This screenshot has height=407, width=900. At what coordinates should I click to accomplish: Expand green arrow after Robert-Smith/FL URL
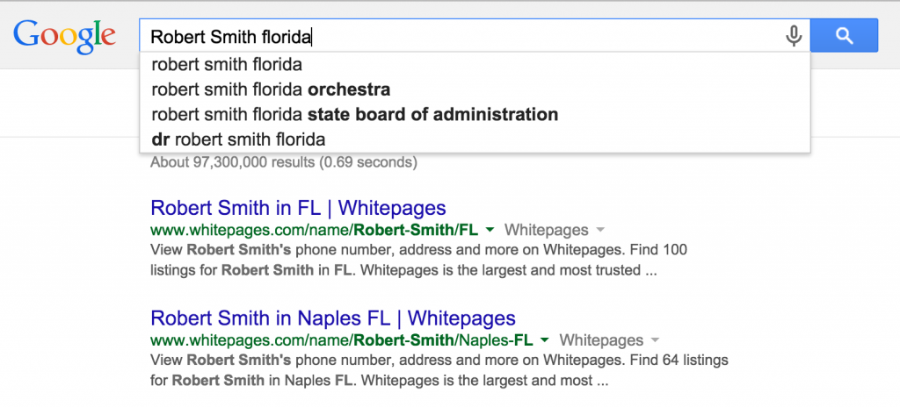tap(490, 230)
